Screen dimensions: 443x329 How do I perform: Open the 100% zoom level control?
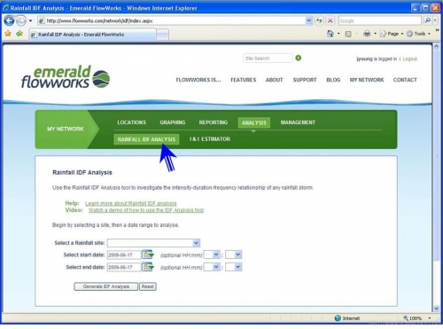click(417, 318)
